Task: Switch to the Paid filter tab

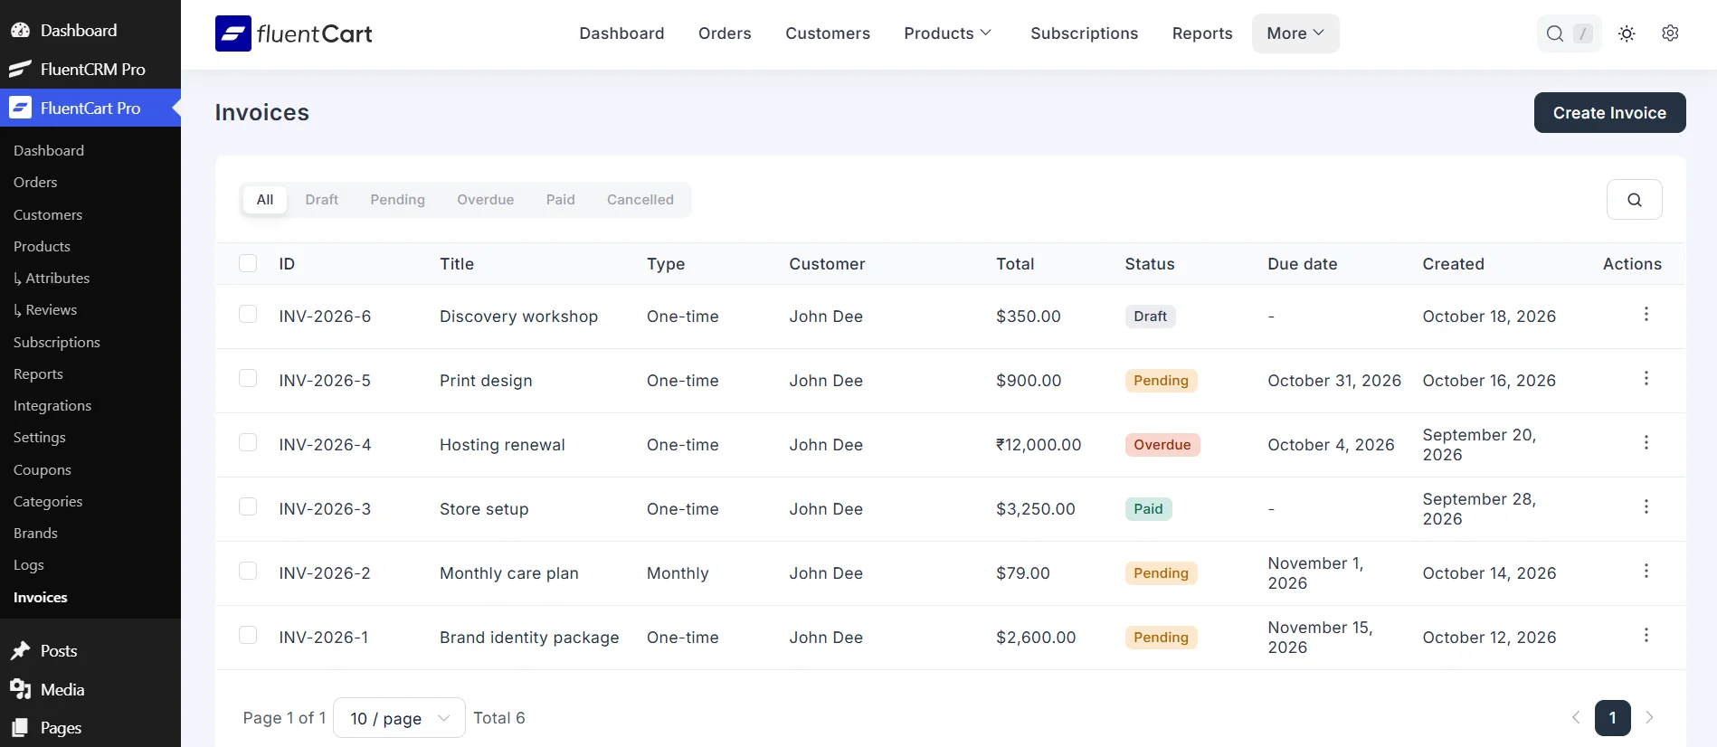Action: 561,200
